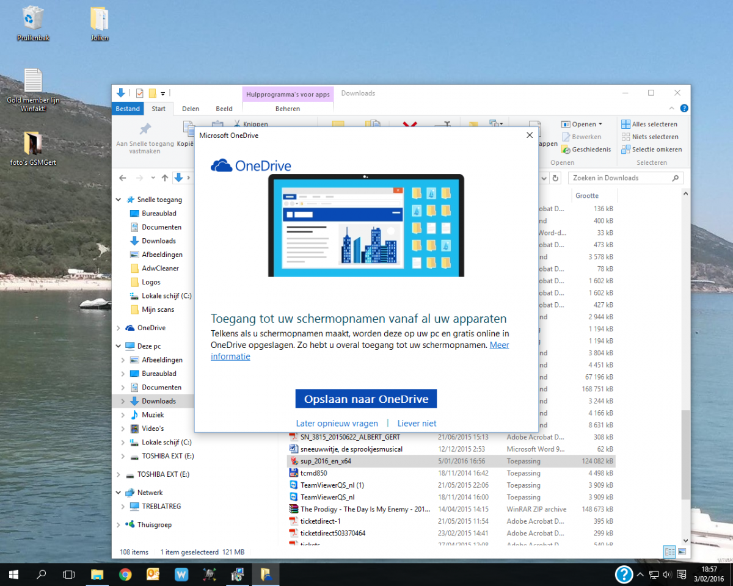Collapse the Deze pc tree node
This screenshot has height=586, width=733.
tap(118, 346)
